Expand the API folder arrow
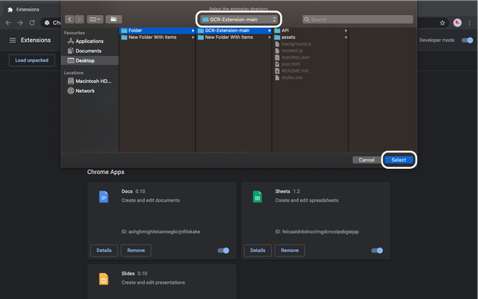Viewport: 478px width, 299px height. click(x=346, y=31)
